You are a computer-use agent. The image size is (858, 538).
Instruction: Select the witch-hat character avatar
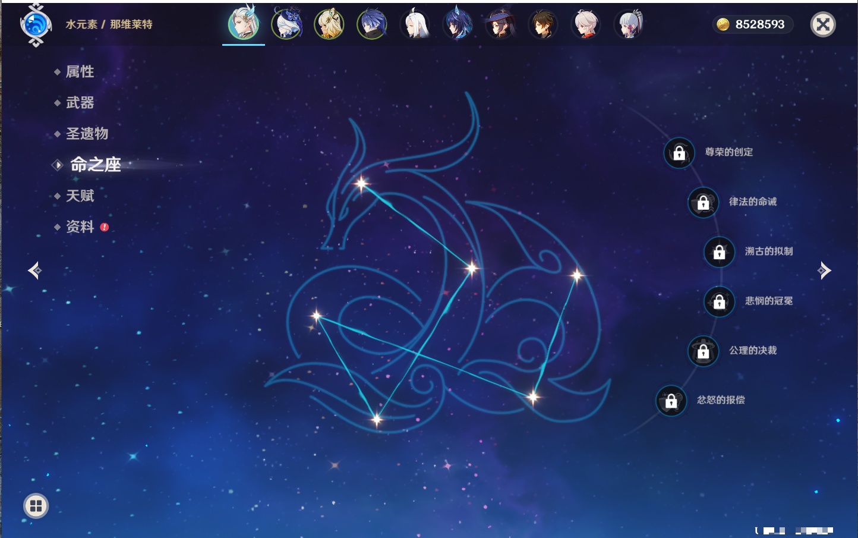[500, 24]
